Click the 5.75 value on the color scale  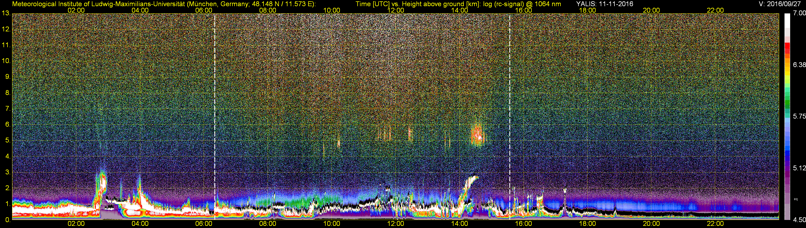point(799,116)
